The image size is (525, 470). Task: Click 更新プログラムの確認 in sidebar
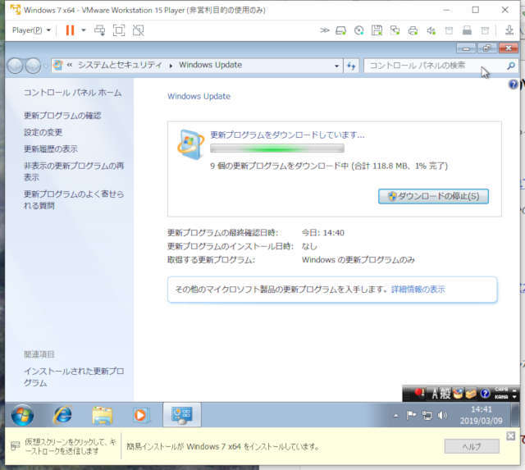coord(62,116)
